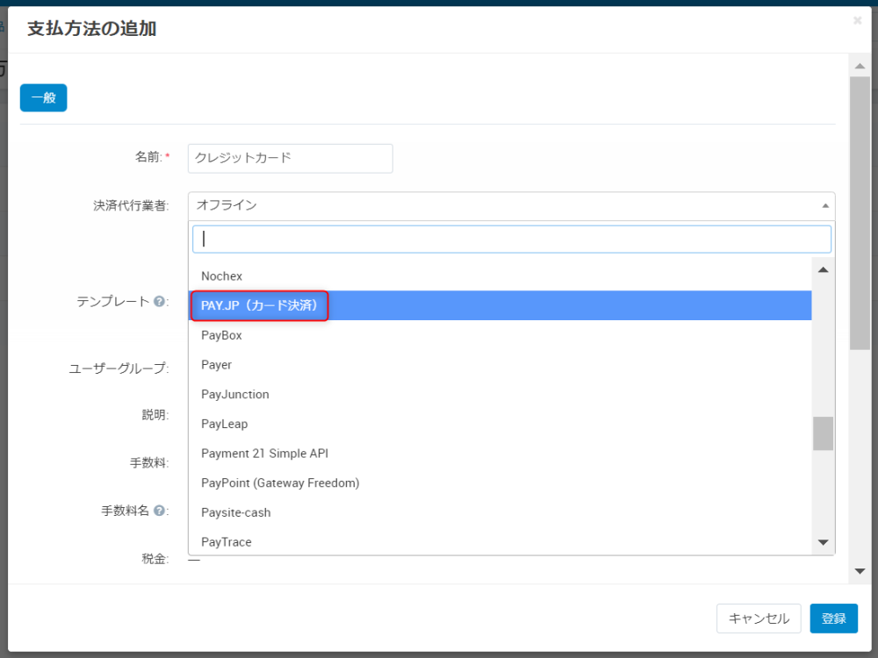Choose Payment 21 Simple API option

264,454
